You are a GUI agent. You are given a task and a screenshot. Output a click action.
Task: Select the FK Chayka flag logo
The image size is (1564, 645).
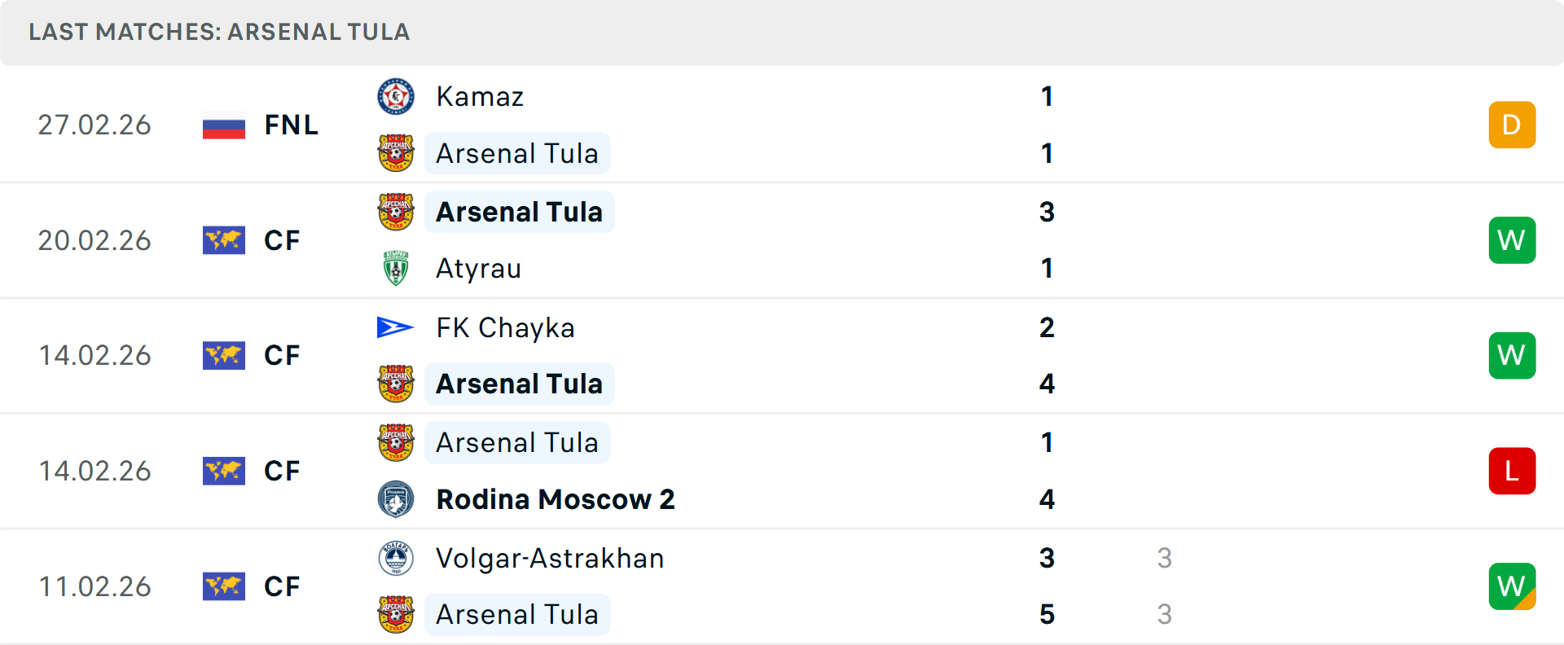396,327
